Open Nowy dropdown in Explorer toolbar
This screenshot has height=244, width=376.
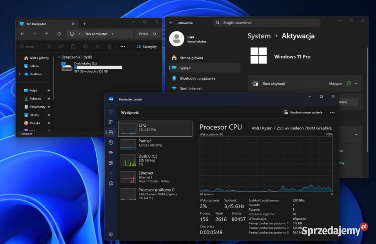coord(29,47)
